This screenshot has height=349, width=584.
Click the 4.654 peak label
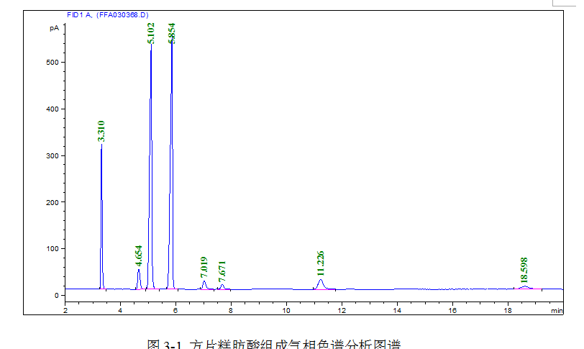(139, 256)
